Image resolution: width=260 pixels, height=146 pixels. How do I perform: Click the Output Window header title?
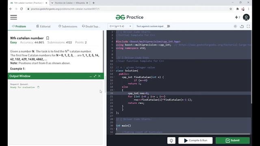[20, 76]
